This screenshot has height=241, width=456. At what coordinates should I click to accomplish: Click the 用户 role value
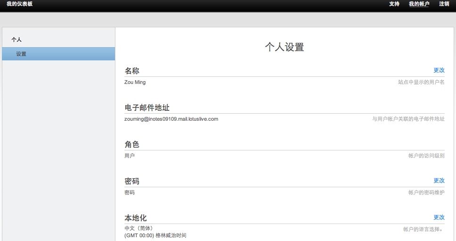click(x=130, y=156)
